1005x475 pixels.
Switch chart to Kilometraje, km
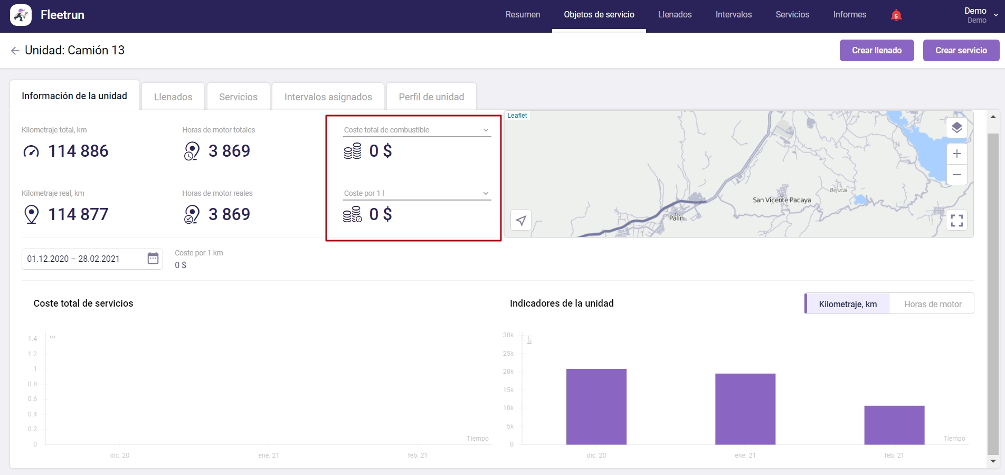[x=847, y=304]
